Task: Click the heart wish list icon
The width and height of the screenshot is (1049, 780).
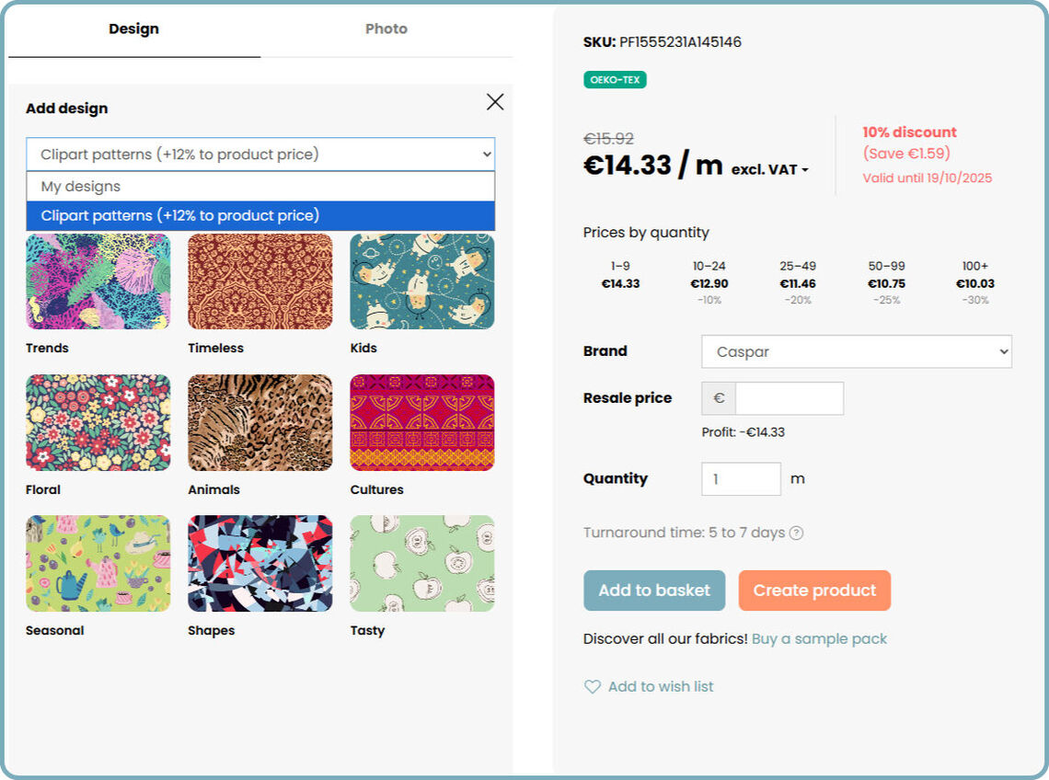Action: 593,686
